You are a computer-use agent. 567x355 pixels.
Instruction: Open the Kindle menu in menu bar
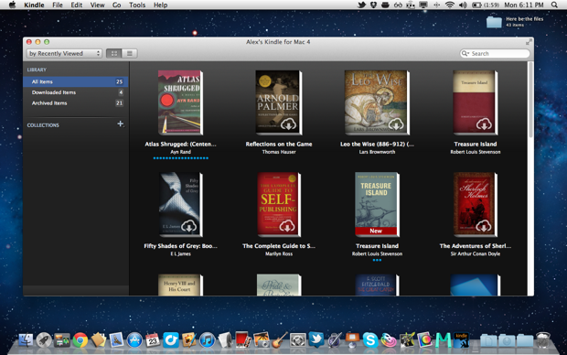pyautogui.click(x=34, y=5)
